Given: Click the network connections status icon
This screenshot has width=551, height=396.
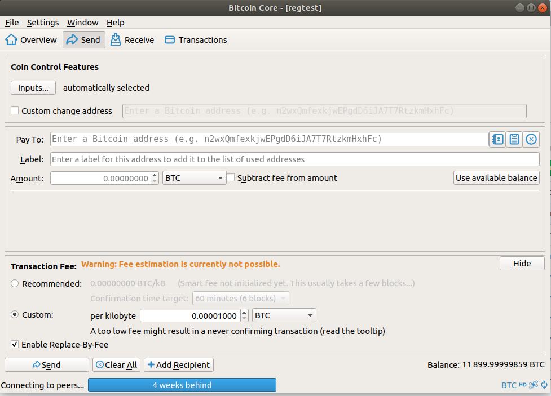Looking at the screenshot, I should (534, 385).
